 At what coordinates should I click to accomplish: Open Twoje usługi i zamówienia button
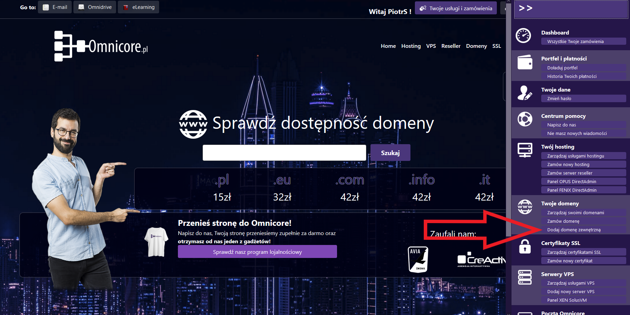[x=456, y=8]
